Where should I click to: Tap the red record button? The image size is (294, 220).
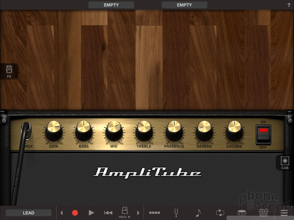pyautogui.click(x=75, y=213)
